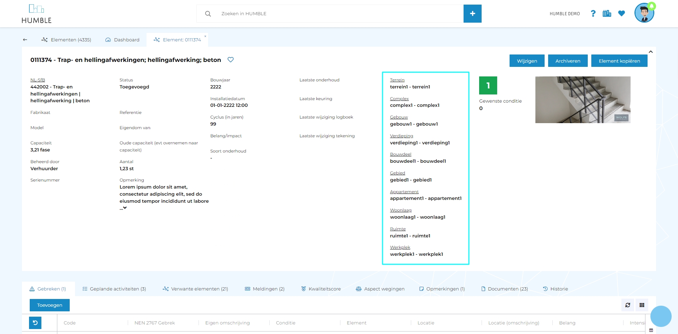Refresh the Gebreken grid
The height and width of the screenshot is (334, 678).
(628, 305)
